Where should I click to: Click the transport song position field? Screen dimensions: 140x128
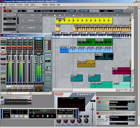(37, 111)
